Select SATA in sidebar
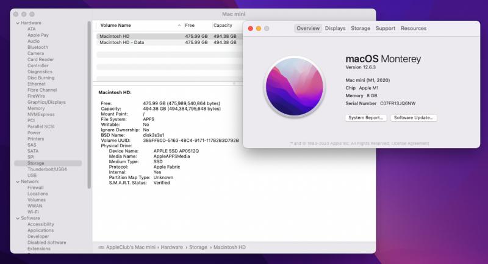The width and height of the screenshot is (488, 264). (33, 151)
